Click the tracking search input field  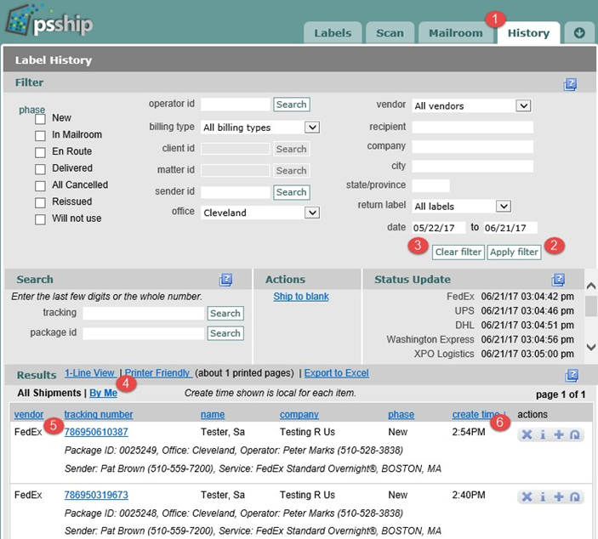point(143,314)
